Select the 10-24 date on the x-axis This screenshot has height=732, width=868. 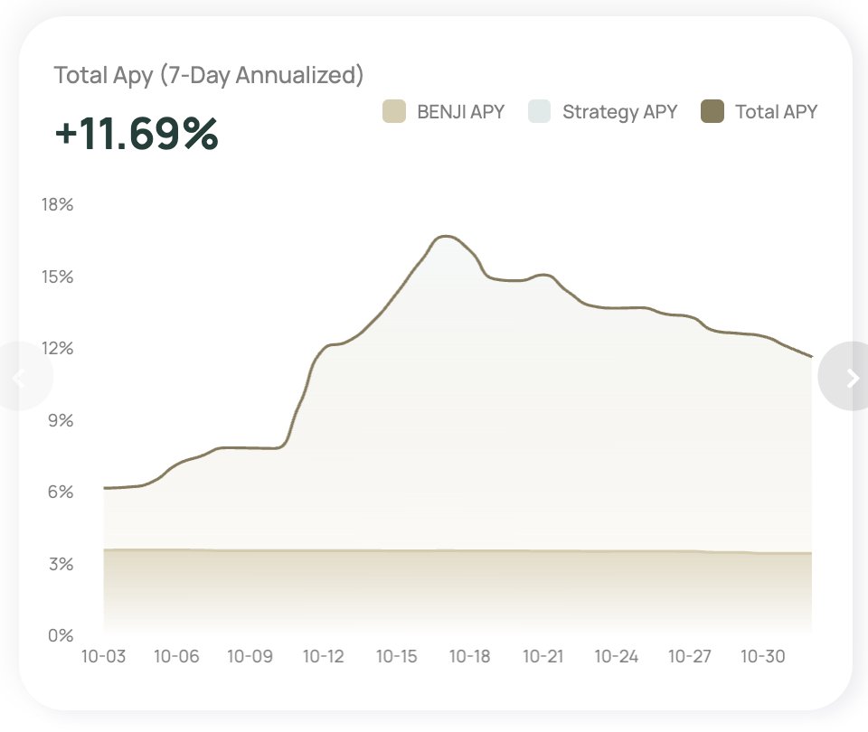[x=617, y=657]
